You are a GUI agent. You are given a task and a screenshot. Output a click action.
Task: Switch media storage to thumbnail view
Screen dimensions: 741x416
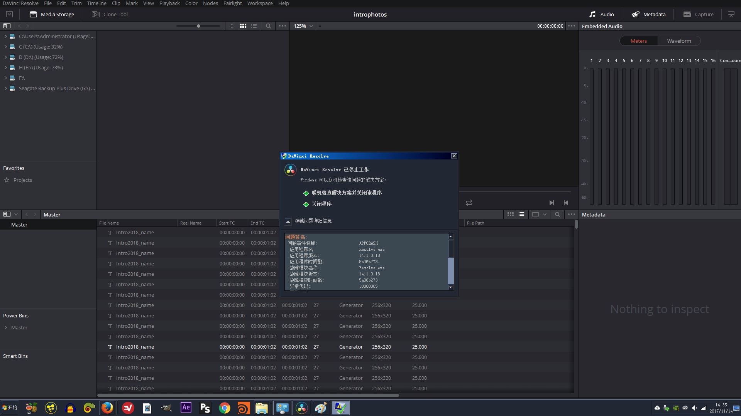click(243, 26)
